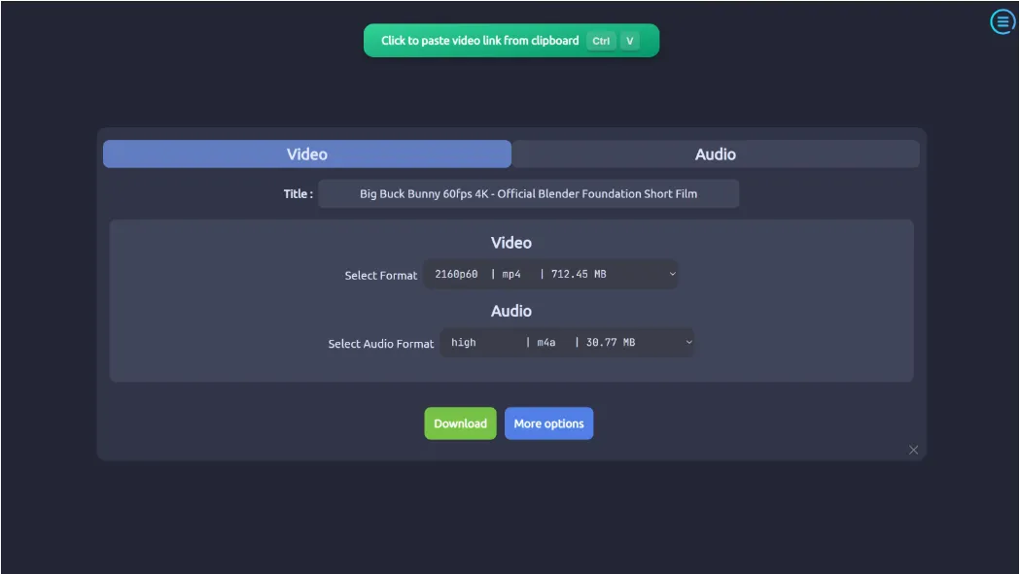Close the download panel with X
This screenshot has width=1020, height=574.
pos(913,450)
